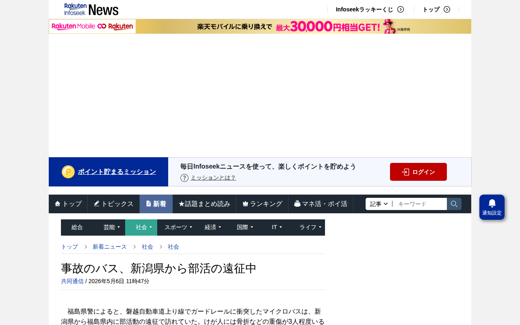Select the 総合 category tab

click(77, 227)
